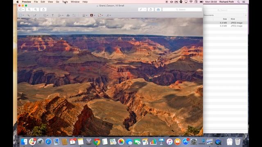The height and width of the screenshot is (147, 262).
Task: Click the Richard Poth user name
Action: [x=226, y=2]
